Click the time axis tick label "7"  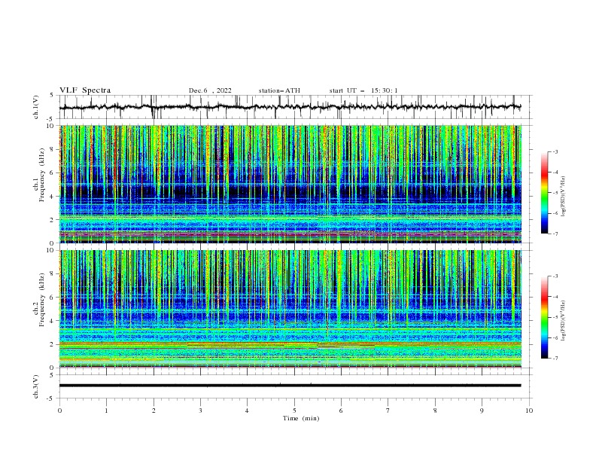coord(388,411)
